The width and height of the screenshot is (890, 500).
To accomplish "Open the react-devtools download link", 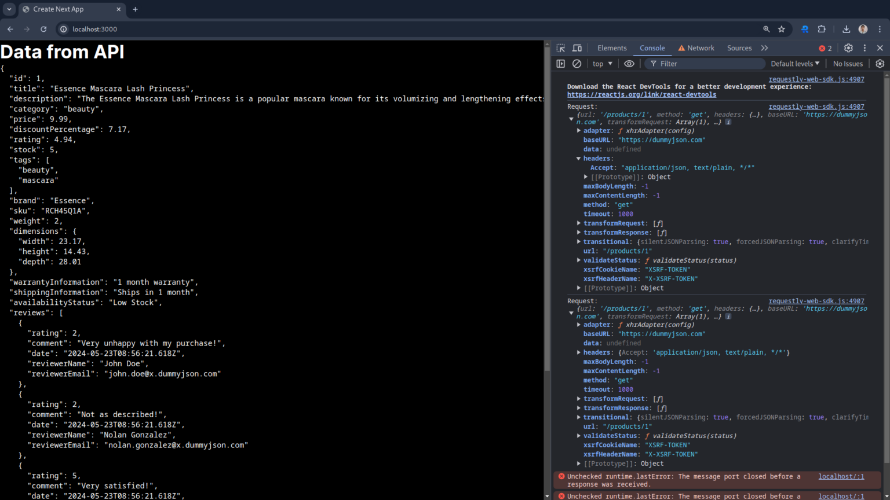I will click(x=641, y=94).
